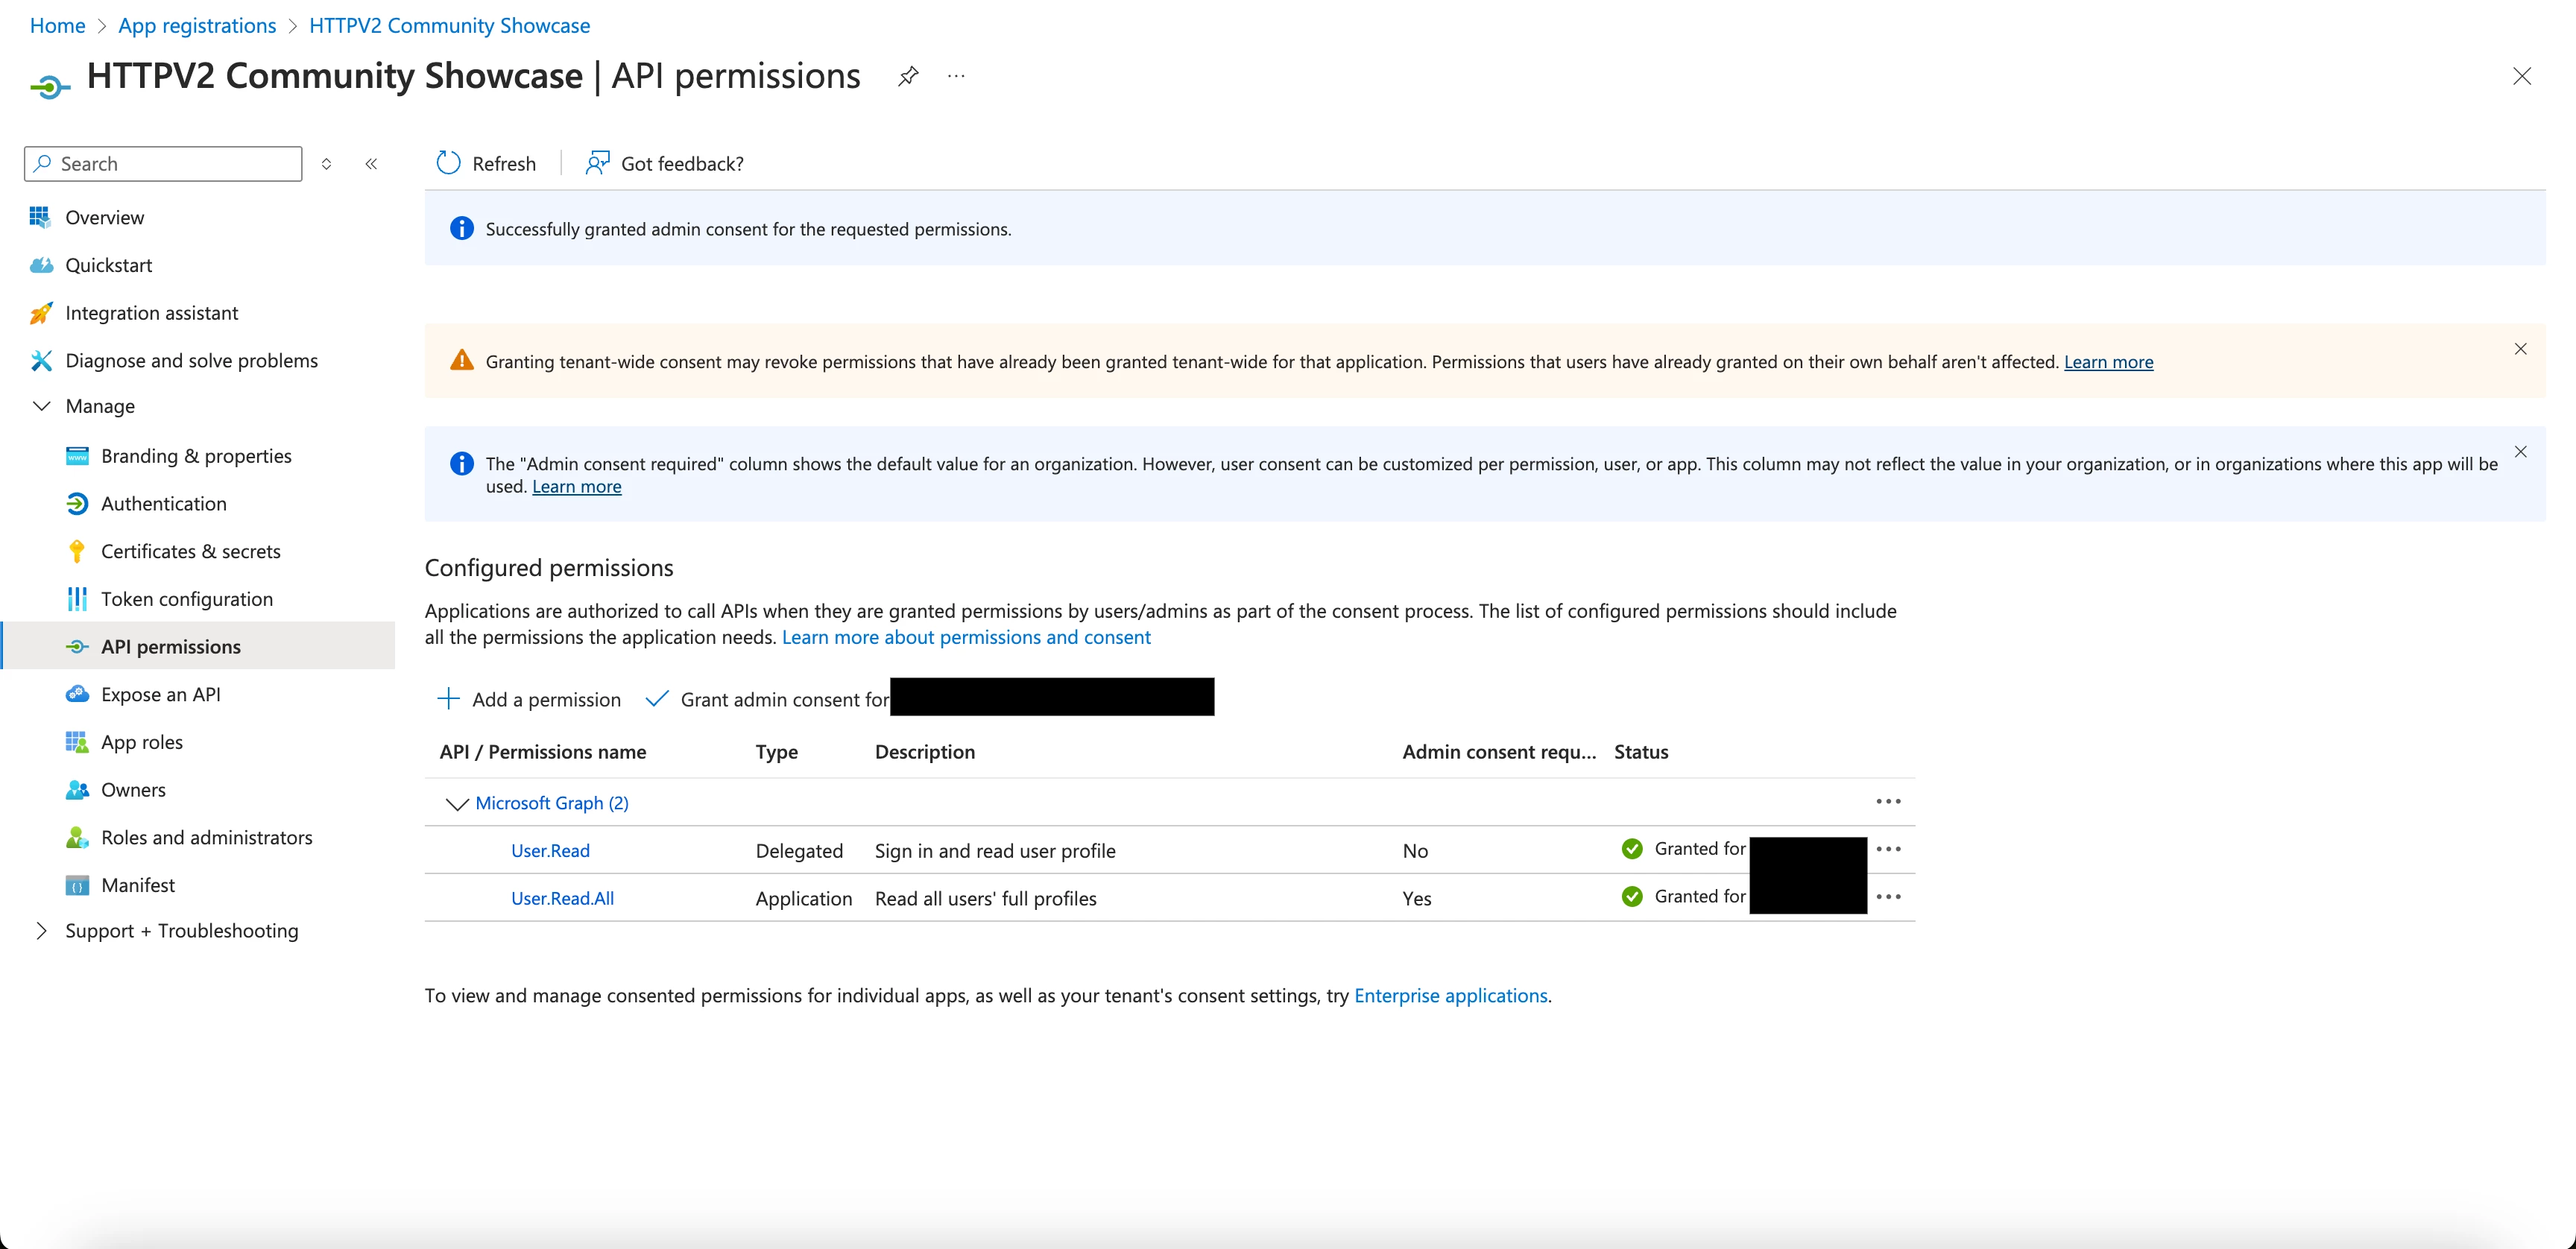Click the API / Permissions name column header
The image size is (2576, 1249).
[543, 752]
